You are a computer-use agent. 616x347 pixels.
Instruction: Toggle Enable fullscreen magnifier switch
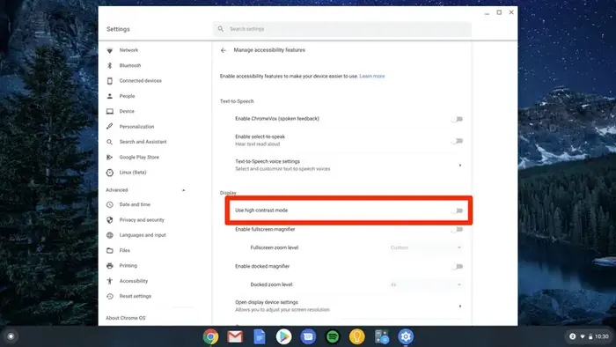[458, 230]
